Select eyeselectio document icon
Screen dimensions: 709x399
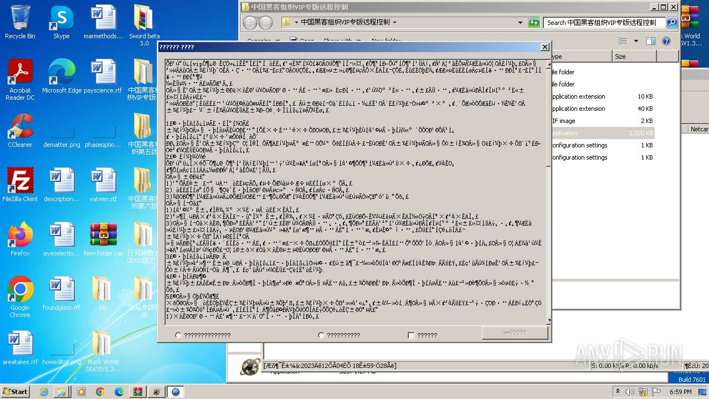(61, 239)
